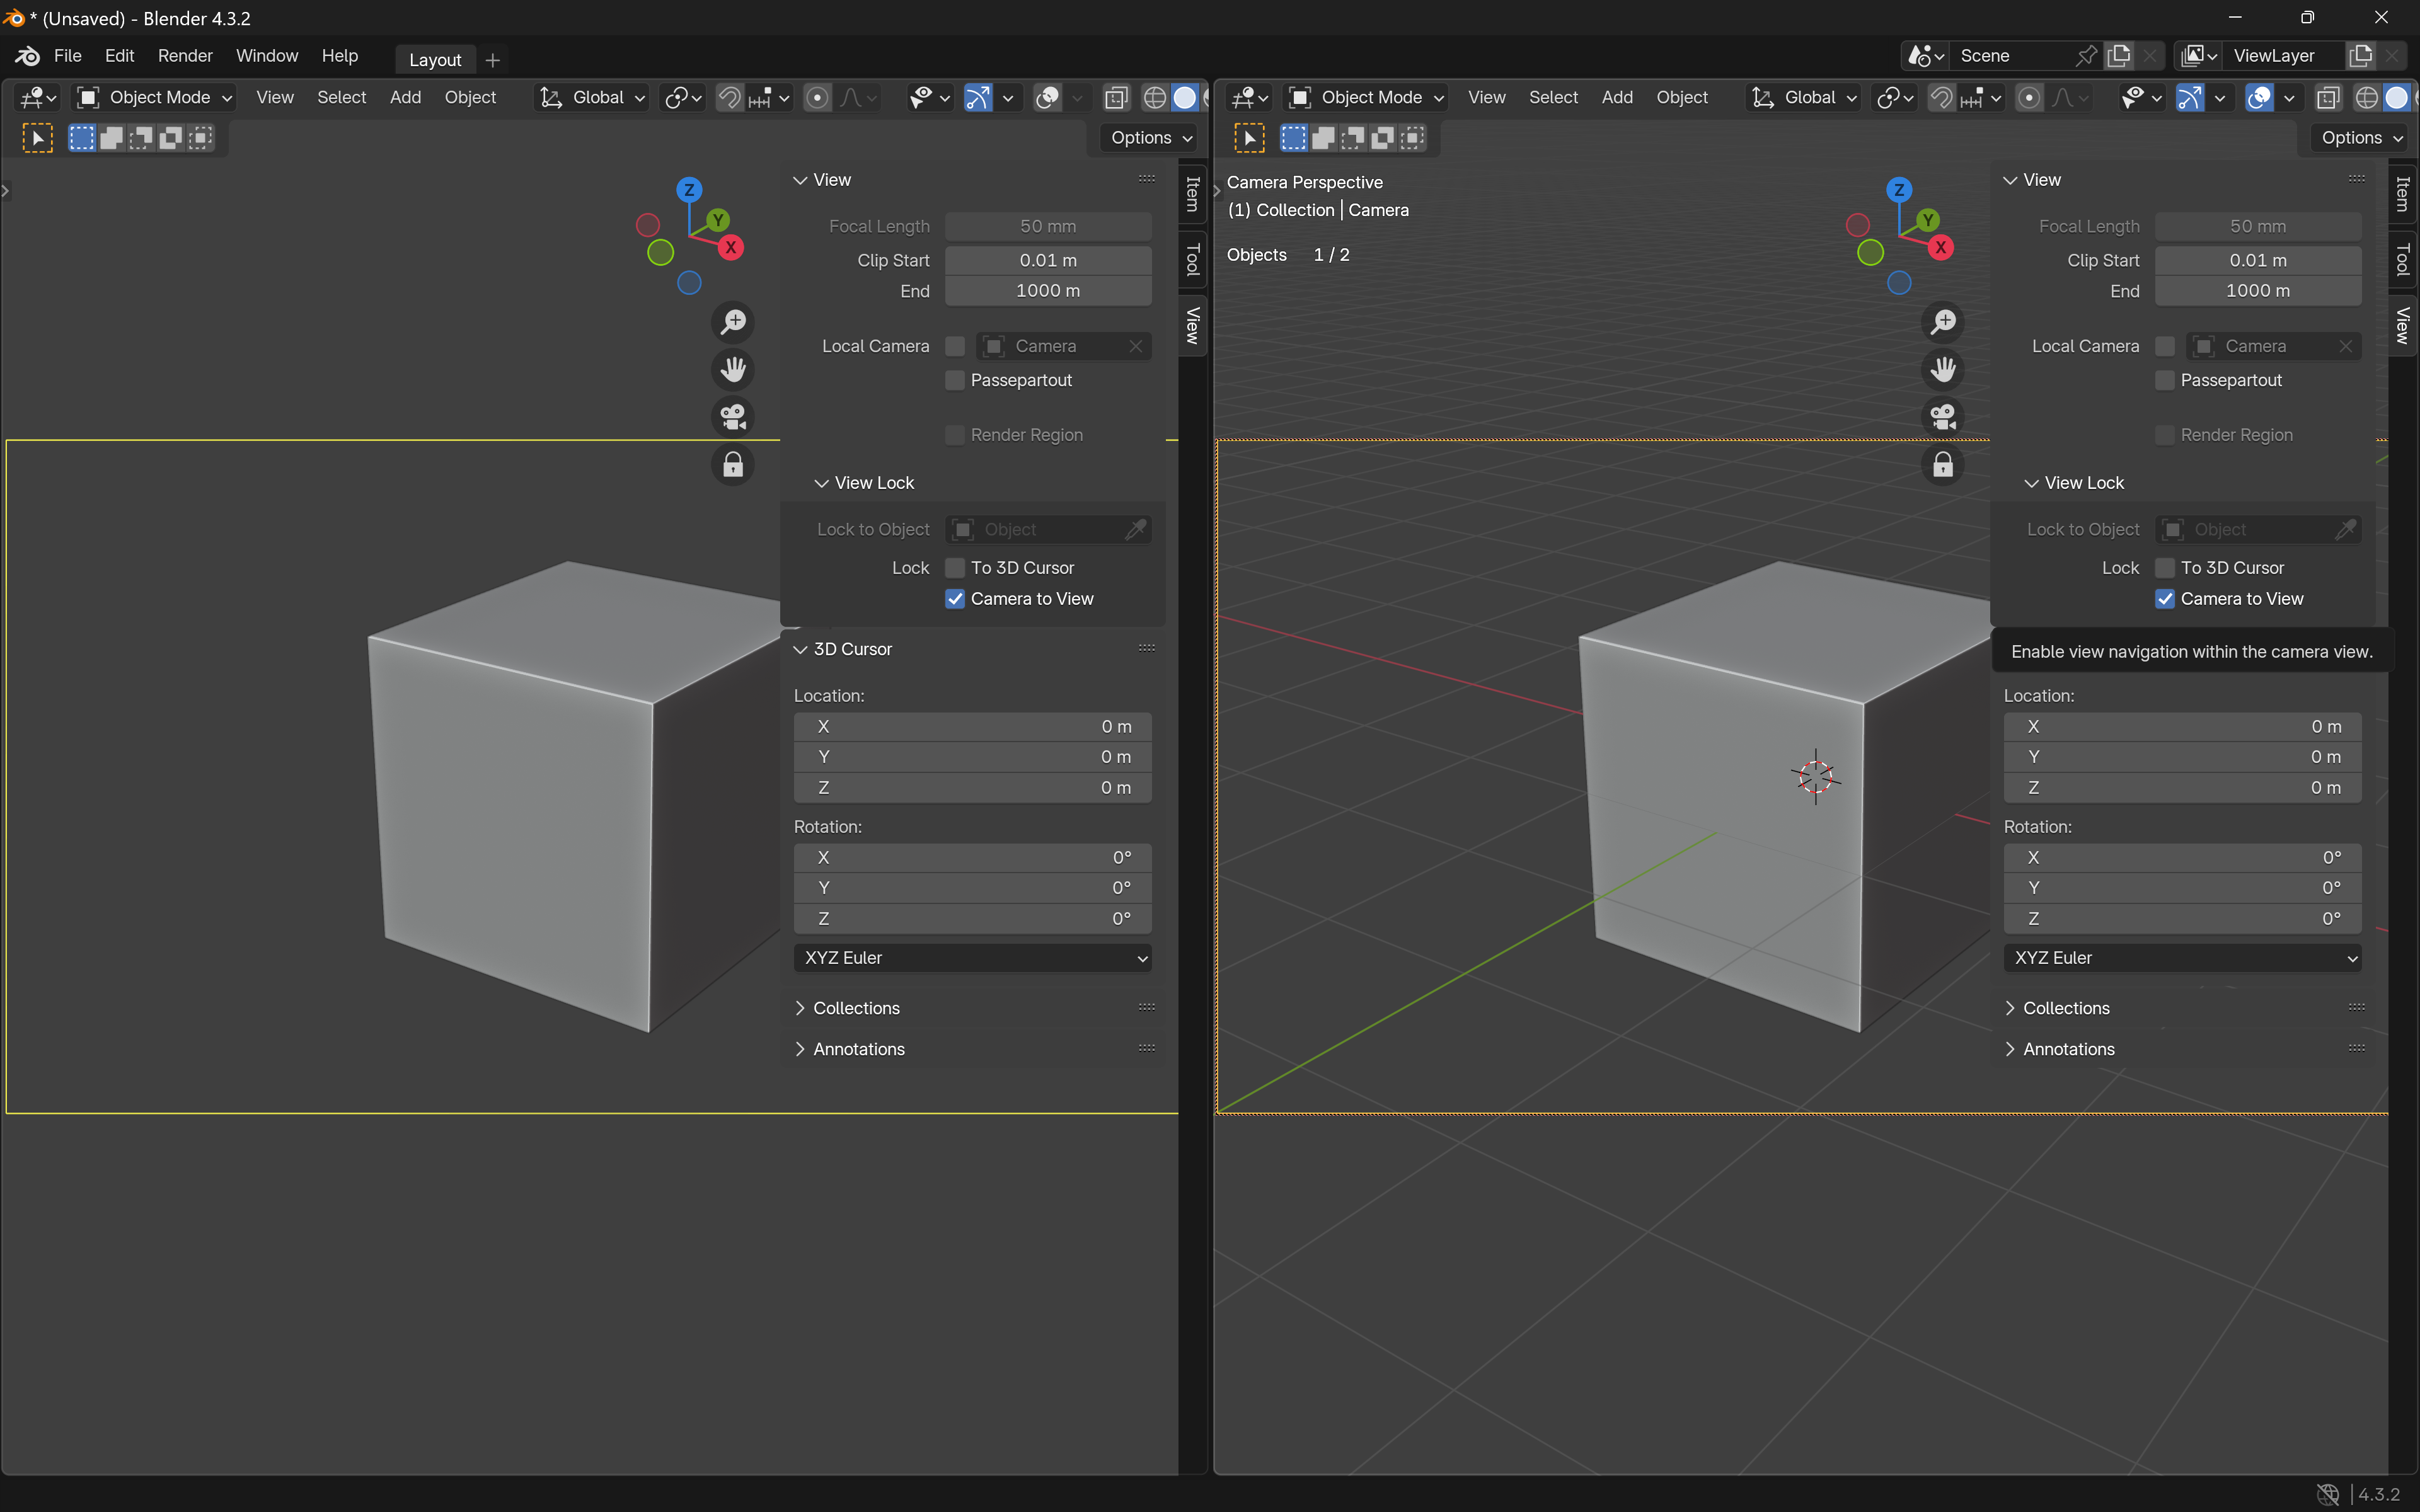This screenshot has height=1512, width=2420.
Task: Click the Blender logo menu icon
Action: [x=27, y=56]
